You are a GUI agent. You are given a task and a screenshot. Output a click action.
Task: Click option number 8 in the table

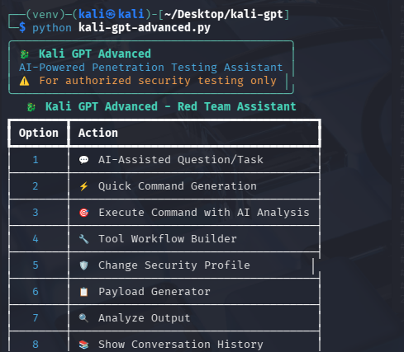(x=36, y=345)
